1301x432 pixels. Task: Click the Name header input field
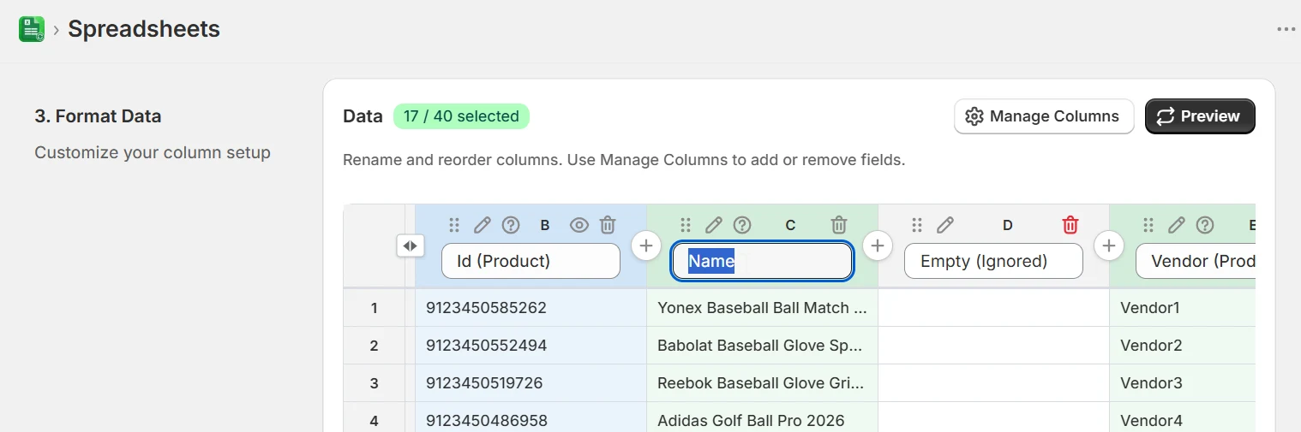762,261
